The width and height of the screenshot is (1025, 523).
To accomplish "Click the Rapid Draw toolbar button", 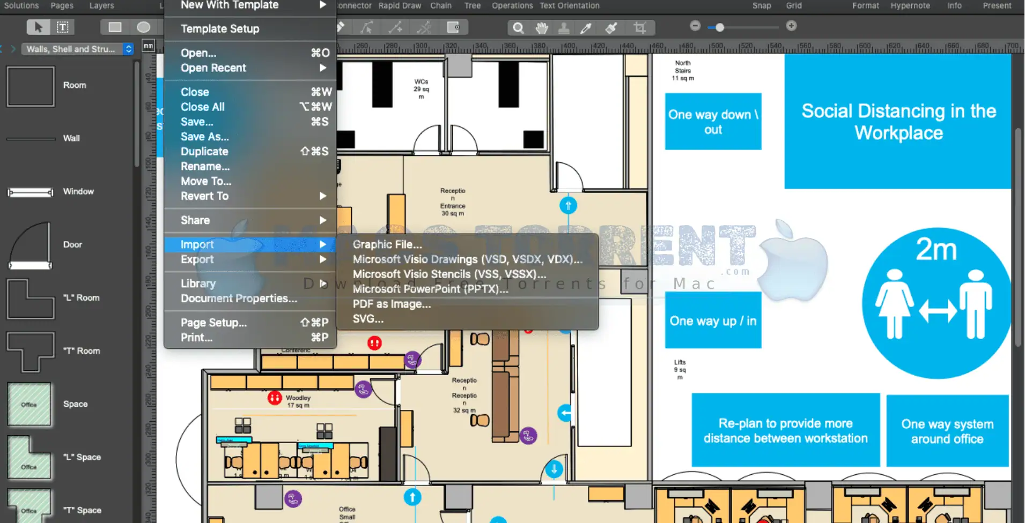I will tap(400, 6).
